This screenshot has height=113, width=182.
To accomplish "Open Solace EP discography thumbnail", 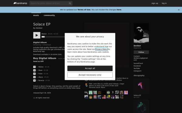I will click(141, 86).
